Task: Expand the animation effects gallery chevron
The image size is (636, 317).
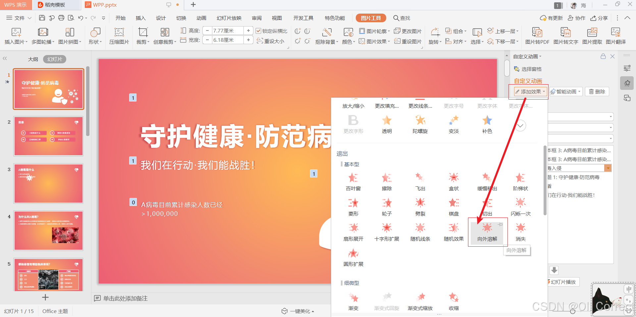Action: (520, 126)
